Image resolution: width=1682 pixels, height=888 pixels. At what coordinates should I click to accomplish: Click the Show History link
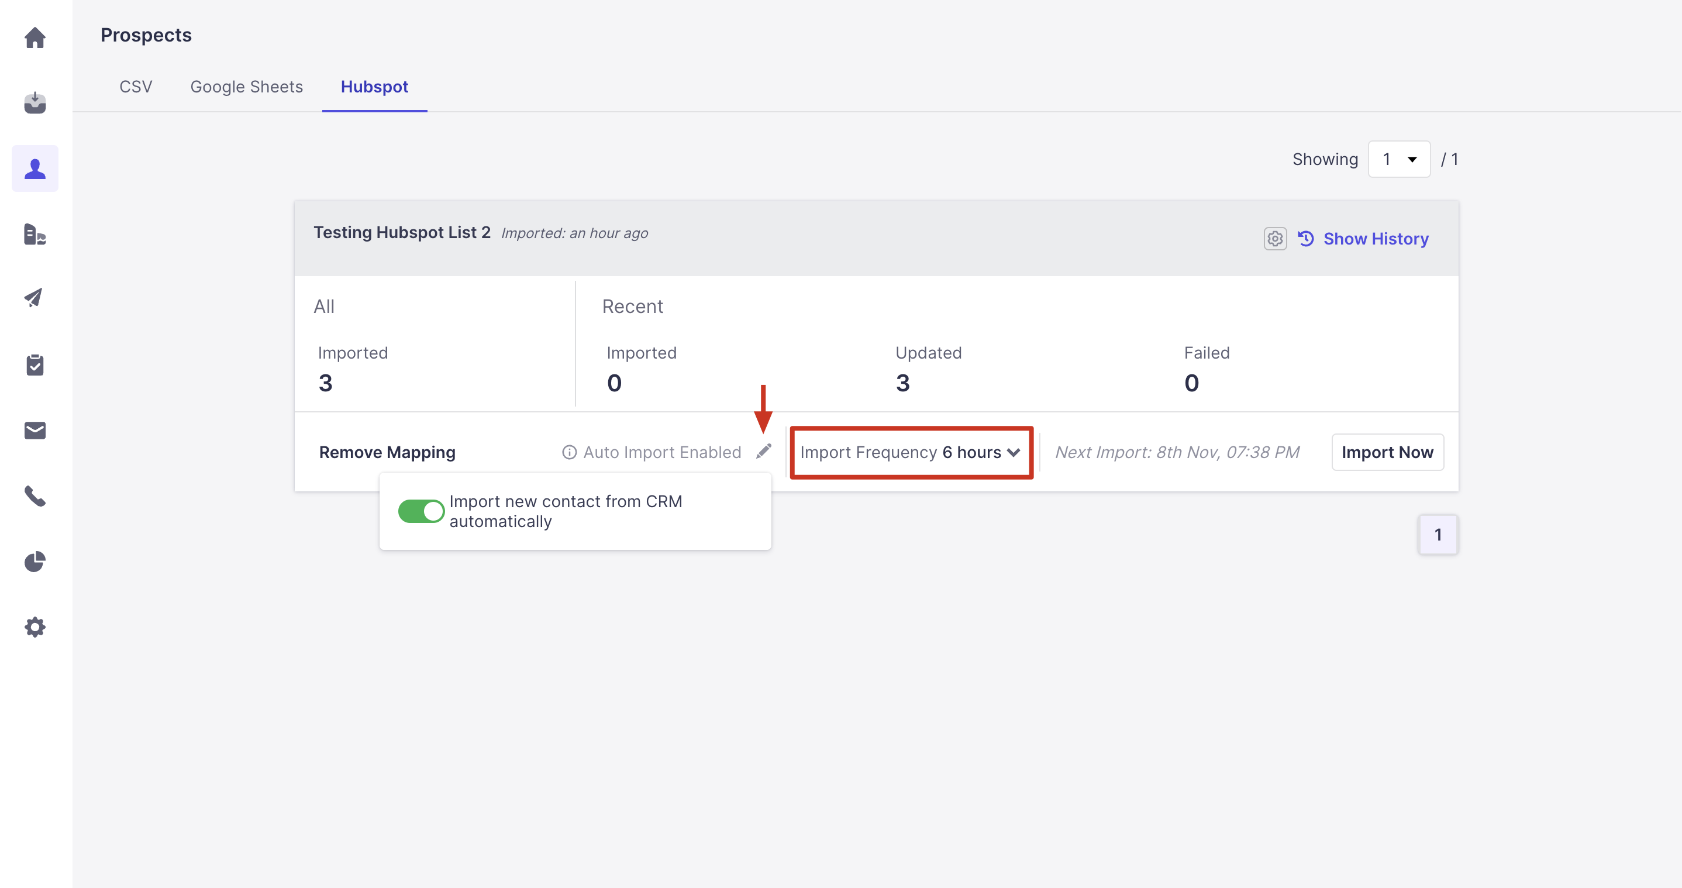coord(1375,239)
